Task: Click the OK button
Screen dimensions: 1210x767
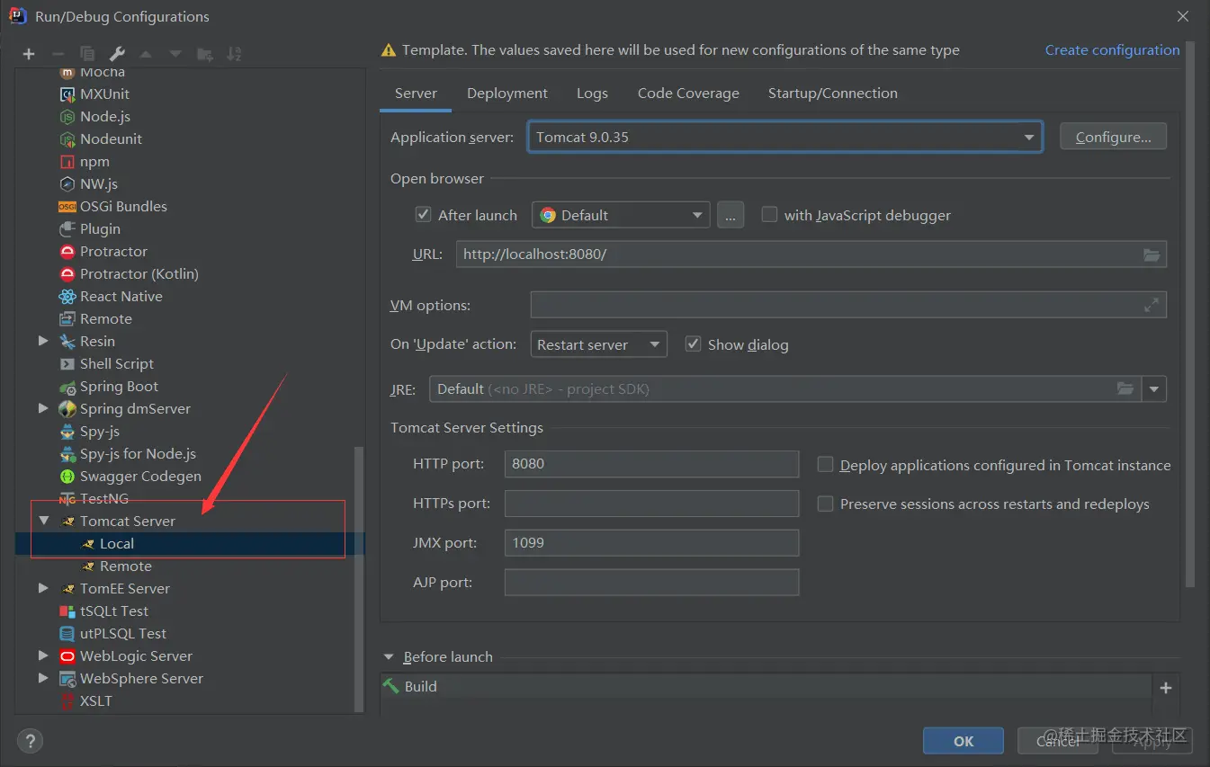Action: (964, 741)
